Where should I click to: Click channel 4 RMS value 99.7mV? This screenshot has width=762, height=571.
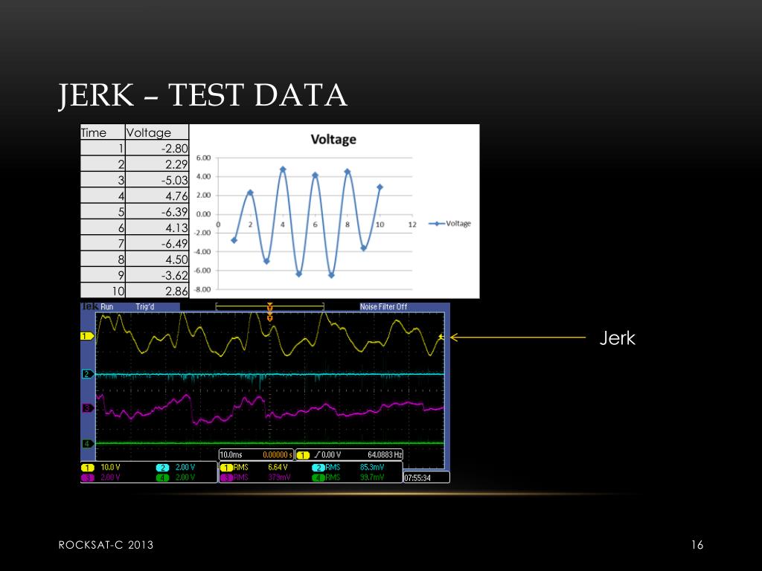click(372, 477)
